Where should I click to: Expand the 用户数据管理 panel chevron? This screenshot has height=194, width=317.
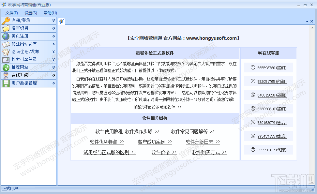(x=53, y=83)
